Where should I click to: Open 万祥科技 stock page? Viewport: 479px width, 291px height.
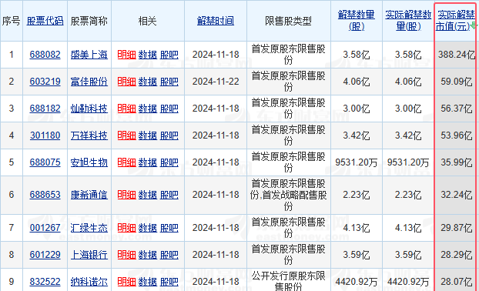point(89,135)
